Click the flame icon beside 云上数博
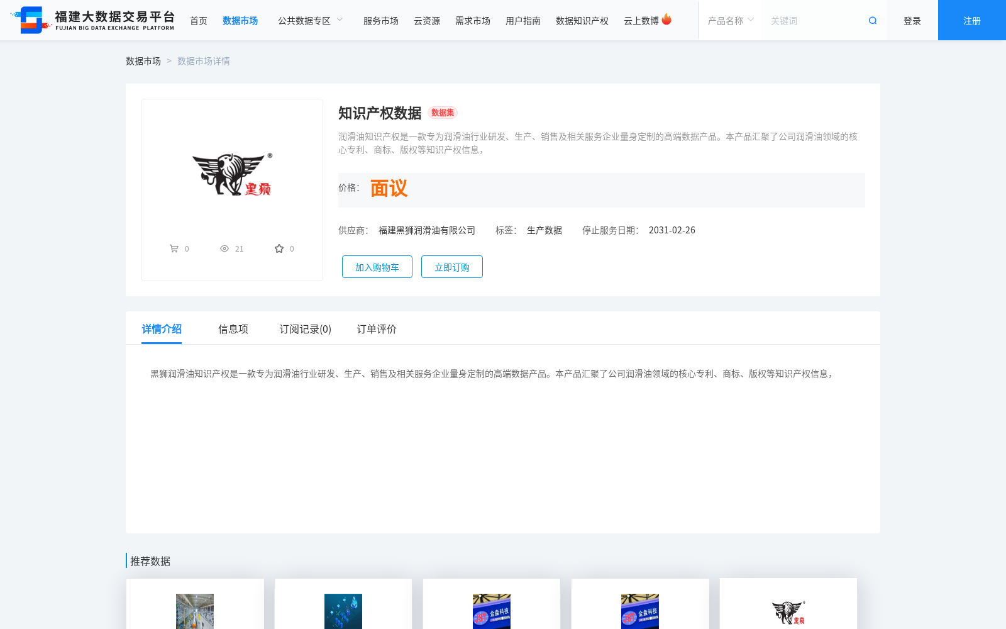This screenshot has height=629, width=1006. pyautogui.click(x=666, y=19)
